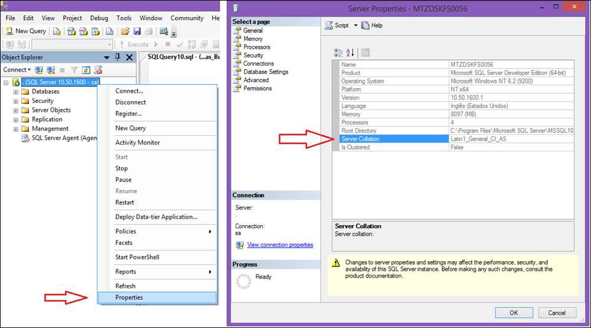Click the Cancel Executing Query stop icon

click(x=168, y=44)
